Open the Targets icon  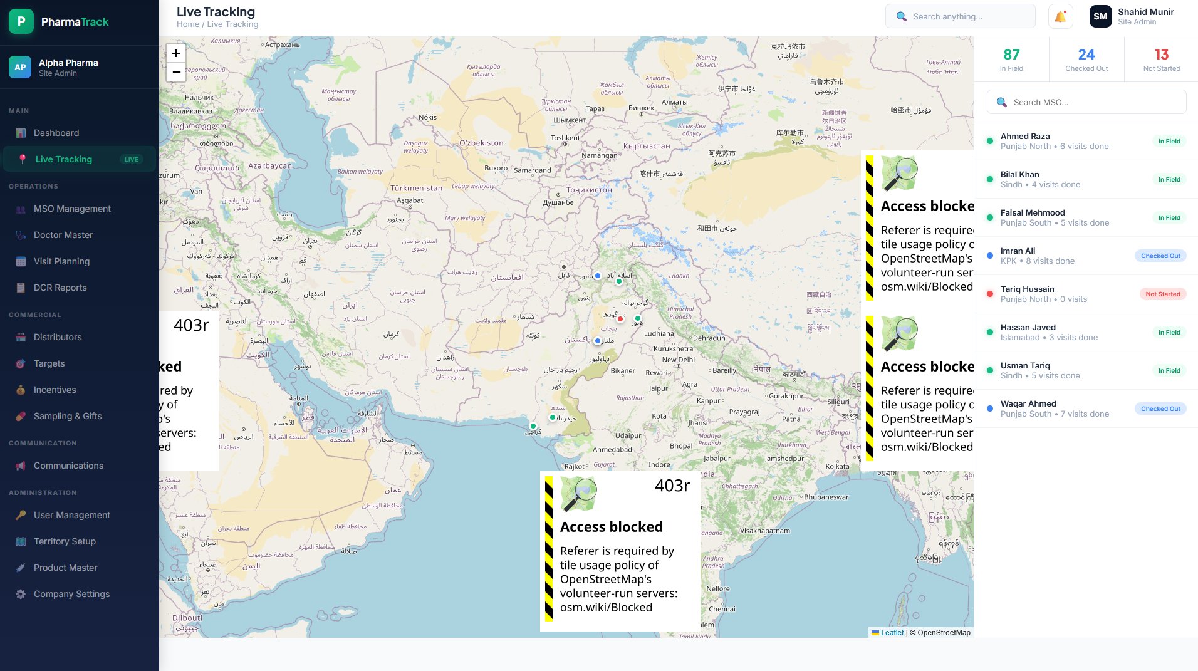click(21, 363)
